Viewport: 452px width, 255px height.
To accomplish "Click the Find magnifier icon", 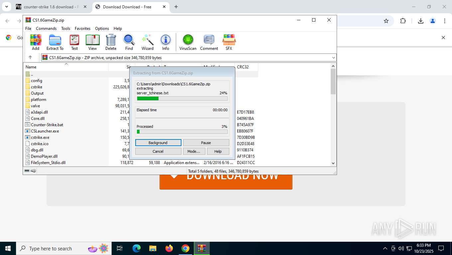I will 129,42.
